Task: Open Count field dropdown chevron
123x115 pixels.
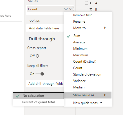Action: [66, 9]
